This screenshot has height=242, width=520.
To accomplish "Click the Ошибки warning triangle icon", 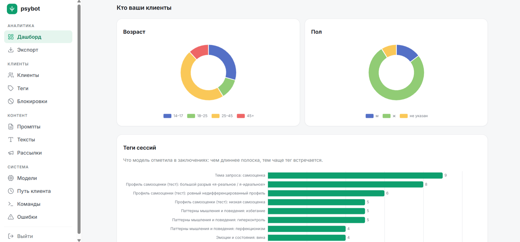I will 11,217.
